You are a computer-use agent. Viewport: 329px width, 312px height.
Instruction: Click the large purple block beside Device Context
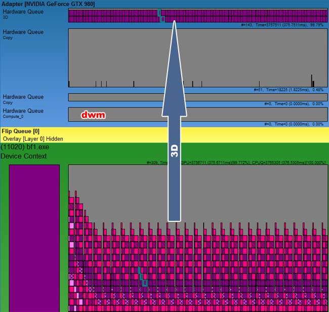pyautogui.click(x=34, y=238)
